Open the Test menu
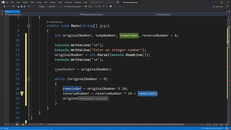 point(46,3)
